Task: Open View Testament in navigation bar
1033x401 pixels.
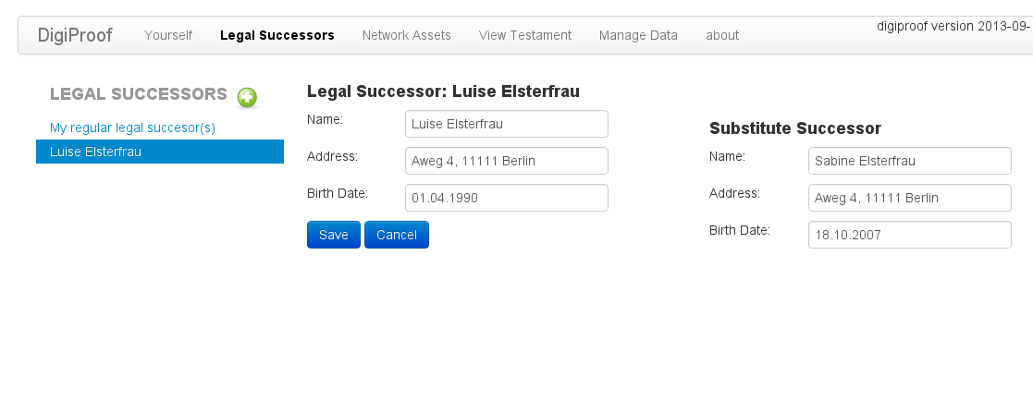Action: [525, 35]
